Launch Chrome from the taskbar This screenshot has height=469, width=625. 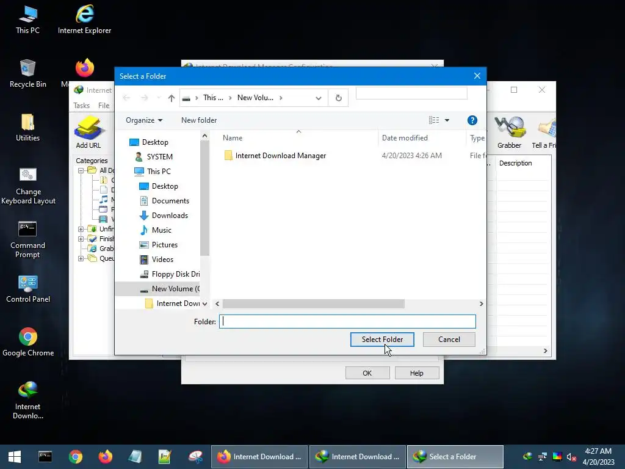pyautogui.click(x=75, y=457)
